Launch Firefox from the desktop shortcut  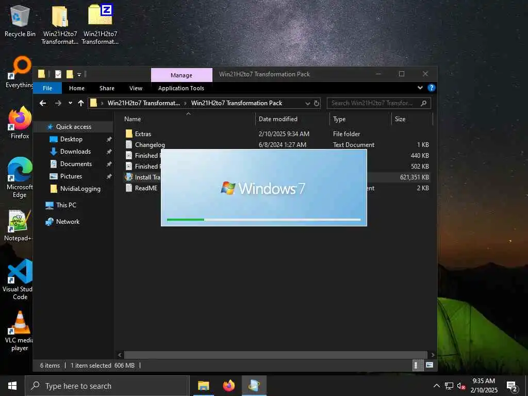(20, 123)
